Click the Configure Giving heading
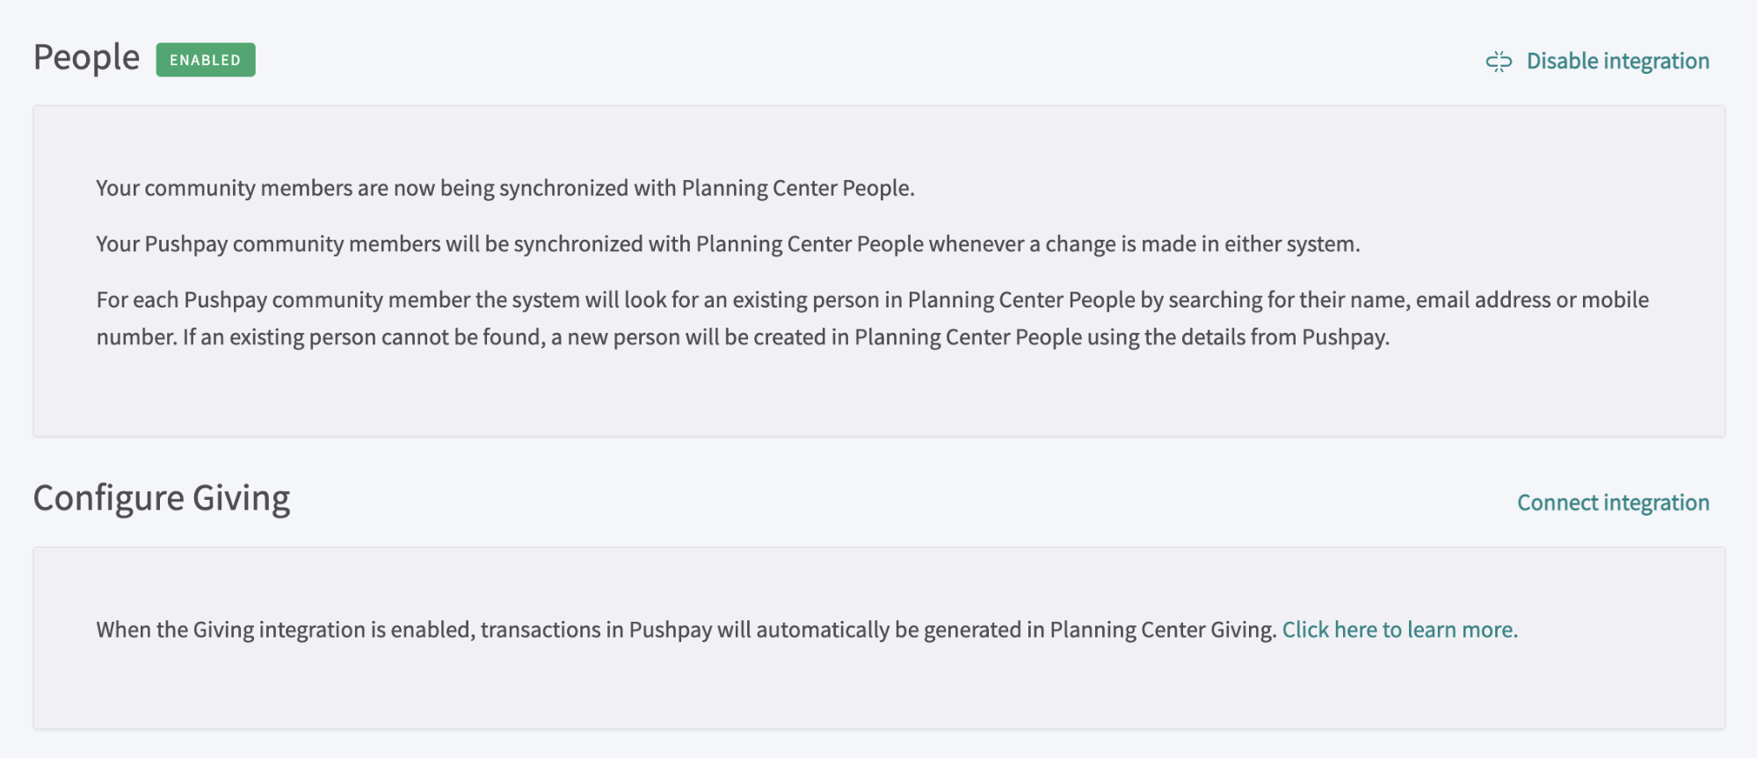1757x758 pixels. click(x=162, y=497)
